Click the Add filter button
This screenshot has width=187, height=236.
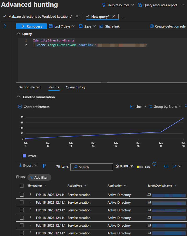point(39,177)
